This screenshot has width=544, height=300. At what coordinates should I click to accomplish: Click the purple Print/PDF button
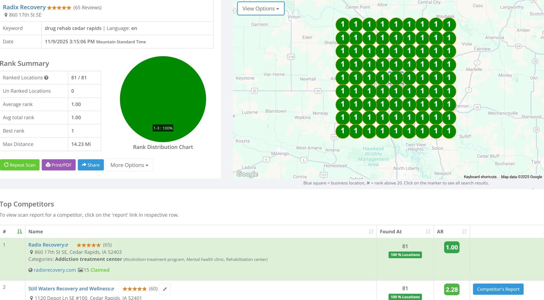click(x=58, y=165)
